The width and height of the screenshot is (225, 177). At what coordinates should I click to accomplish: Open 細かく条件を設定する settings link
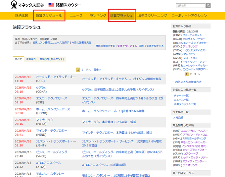coord(151,46)
